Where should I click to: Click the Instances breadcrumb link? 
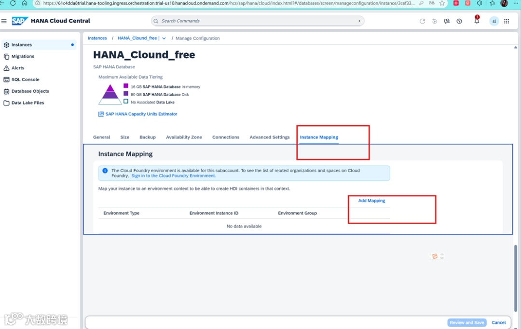tap(97, 38)
